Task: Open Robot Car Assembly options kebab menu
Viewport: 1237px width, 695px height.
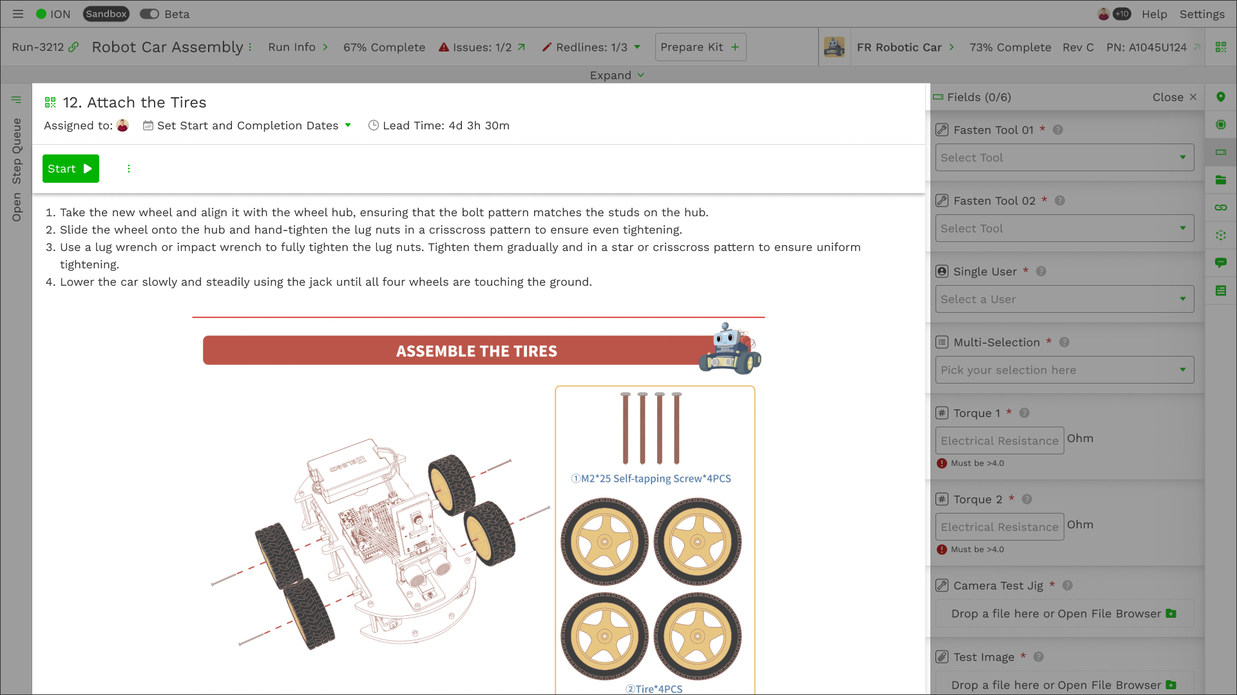Action: pyautogui.click(x=250, y=47)
